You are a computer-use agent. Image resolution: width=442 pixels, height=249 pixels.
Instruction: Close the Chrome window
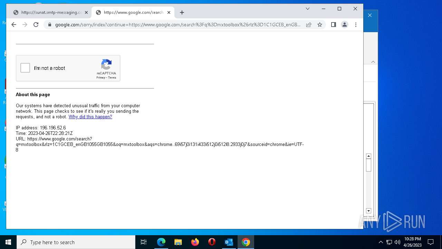(x=355, y=9)
